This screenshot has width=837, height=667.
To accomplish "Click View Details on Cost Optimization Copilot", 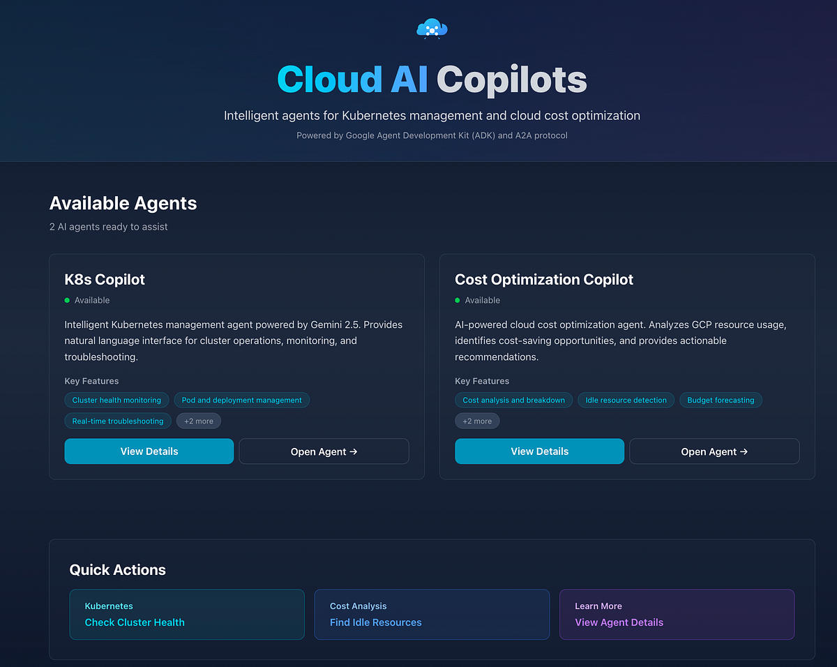I will 539,451.
